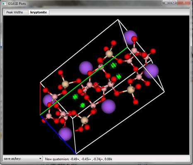
Task: Click the GSASII Plots title bar
Action: [83, 4]
